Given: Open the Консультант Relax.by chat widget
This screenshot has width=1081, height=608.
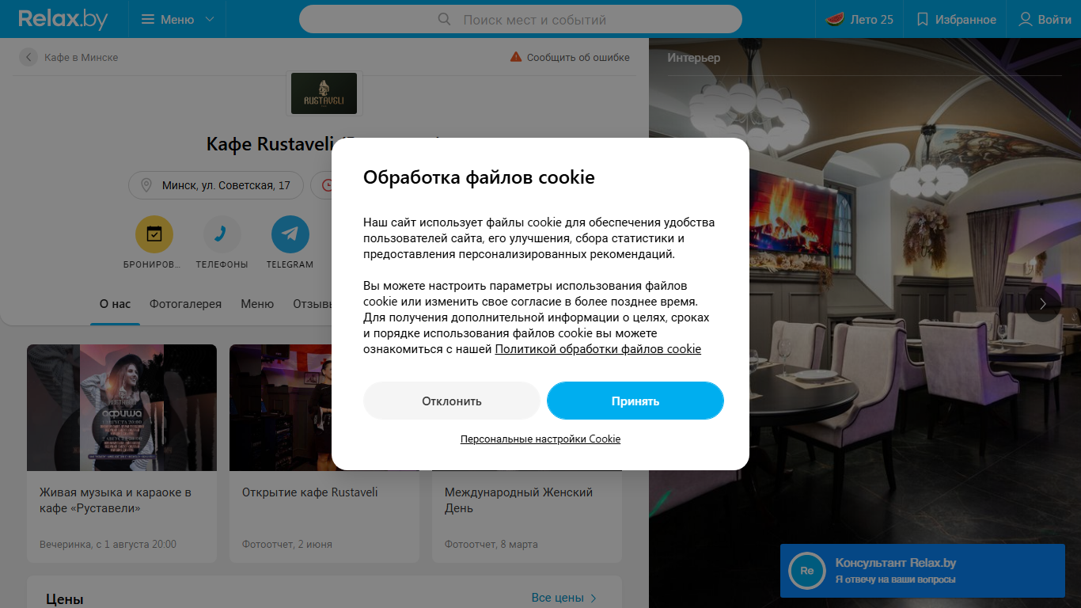Looking at the screenshot, I should pyautogui.click(x=923, y=571).
